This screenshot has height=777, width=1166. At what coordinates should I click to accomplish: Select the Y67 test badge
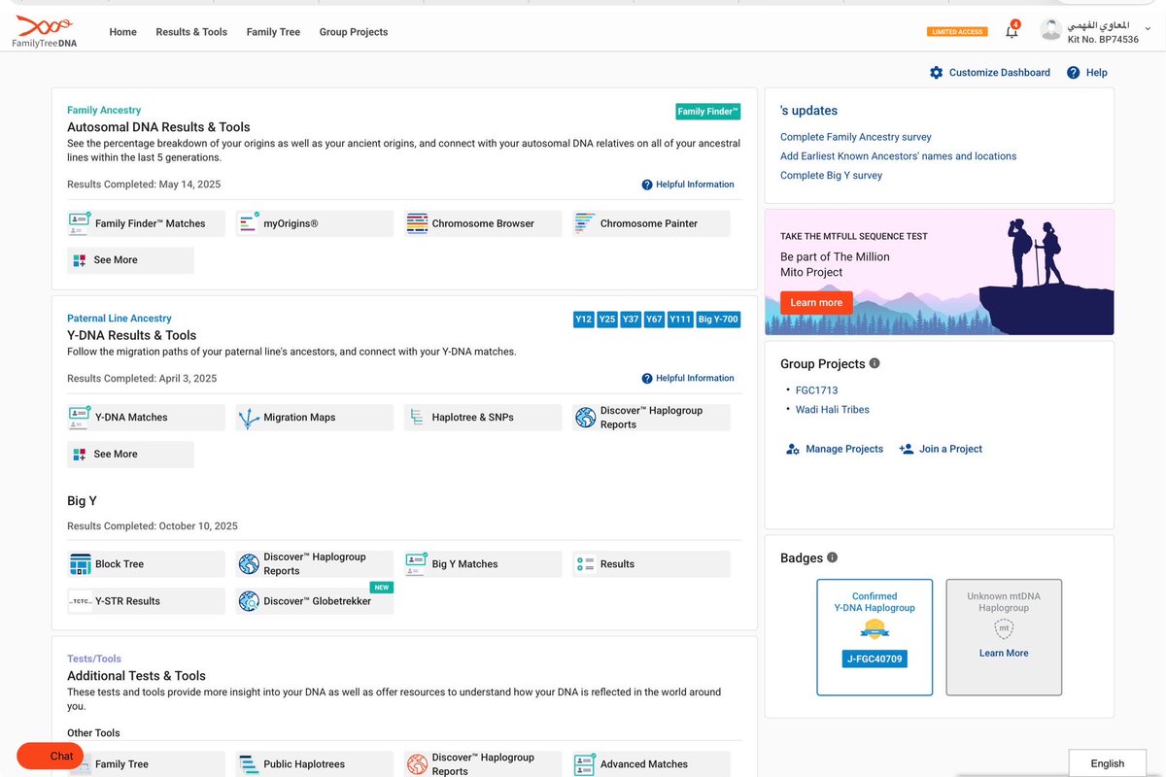(x=654, y=320)
